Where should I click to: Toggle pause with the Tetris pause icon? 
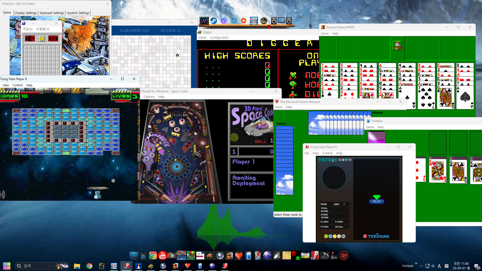tap(343, 236)
